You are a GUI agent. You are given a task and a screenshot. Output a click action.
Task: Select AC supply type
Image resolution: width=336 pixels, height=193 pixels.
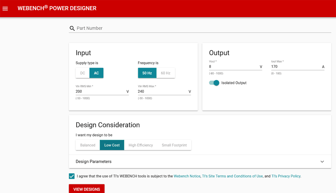pos(96,73)
